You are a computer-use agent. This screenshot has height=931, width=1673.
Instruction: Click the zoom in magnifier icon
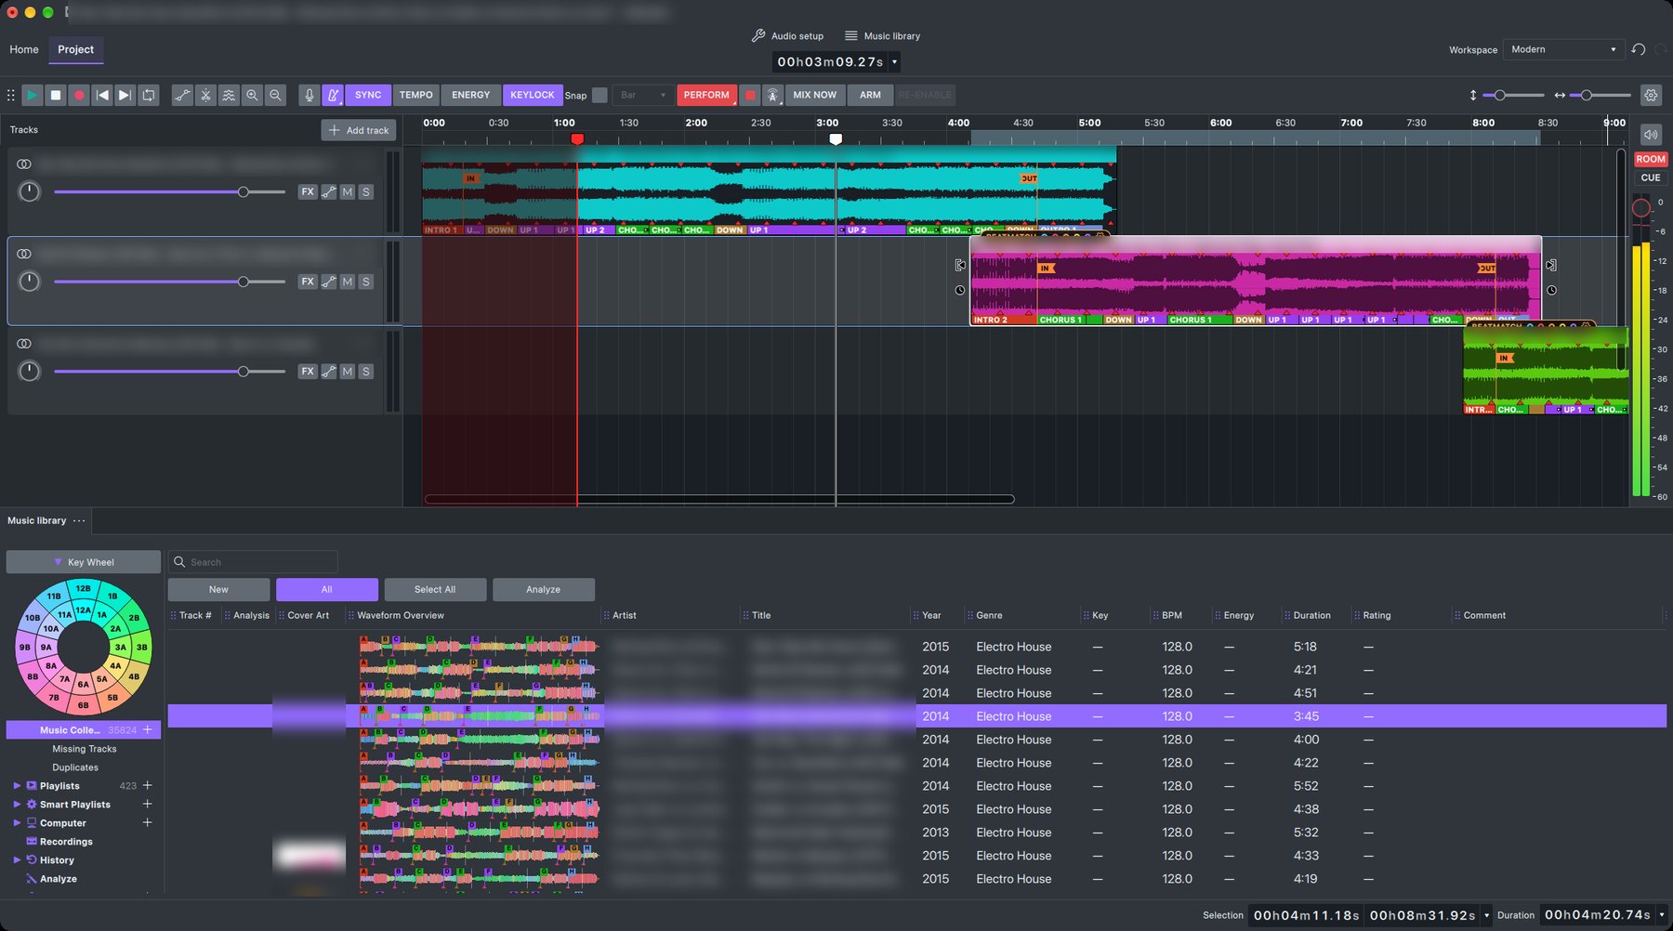point(252,95)
